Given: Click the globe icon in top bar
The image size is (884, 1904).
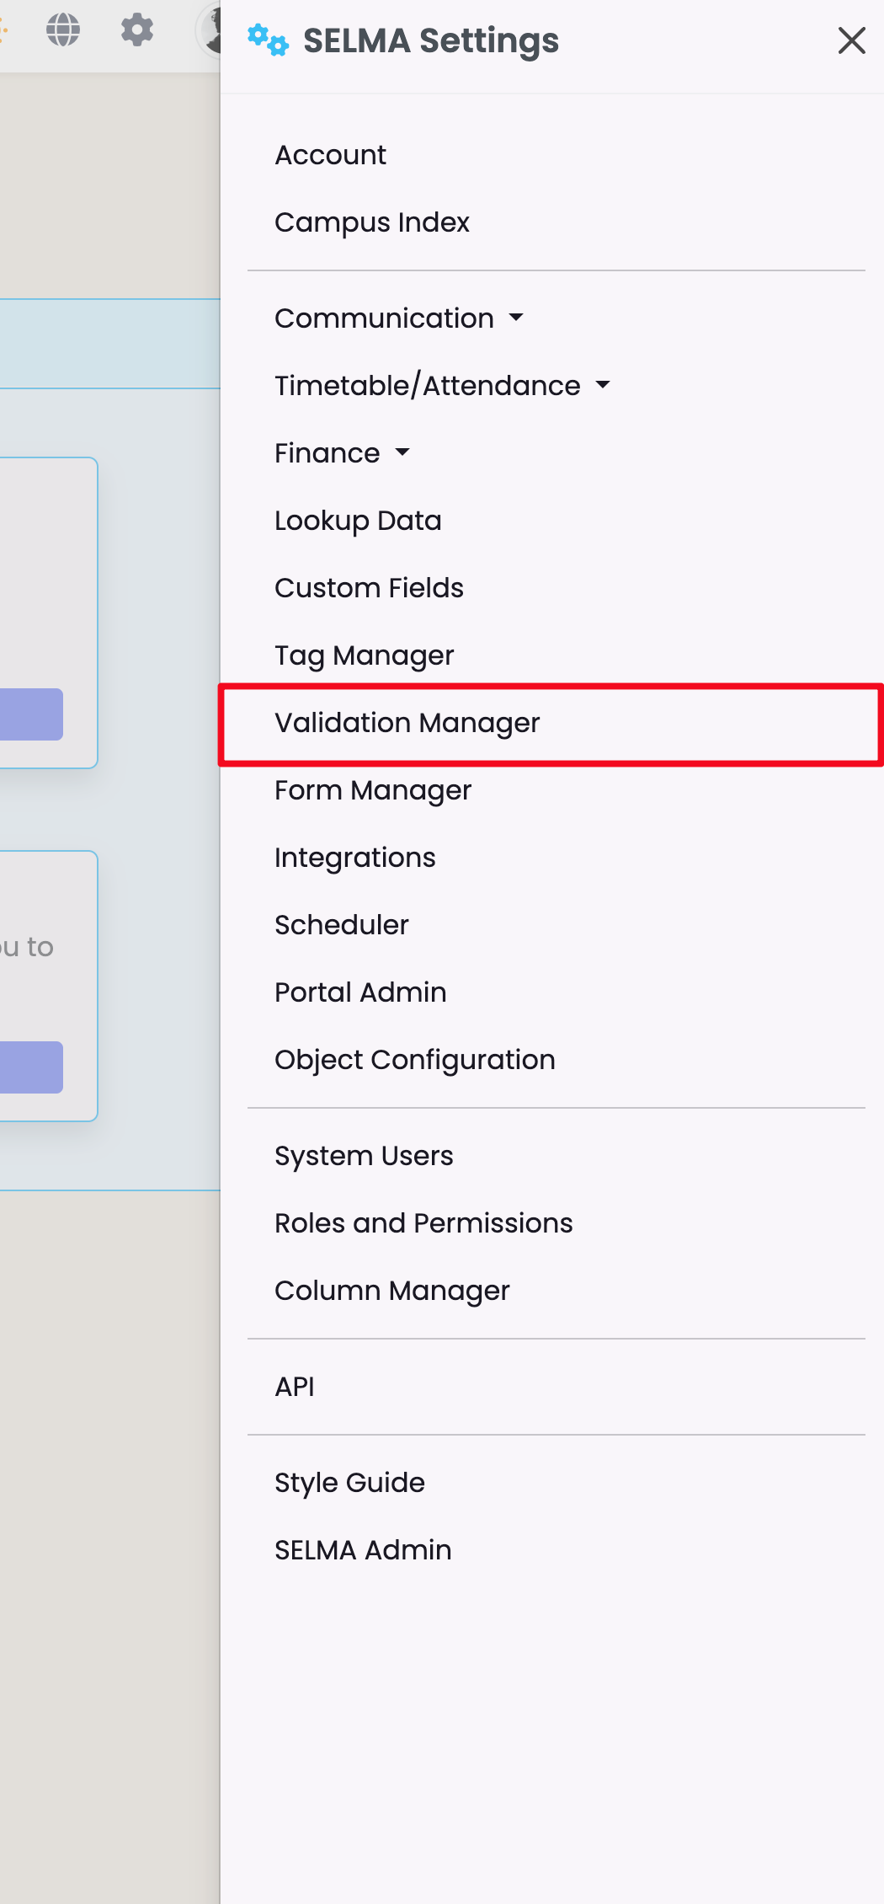Looking at the screenshot, I should [63, 30].
